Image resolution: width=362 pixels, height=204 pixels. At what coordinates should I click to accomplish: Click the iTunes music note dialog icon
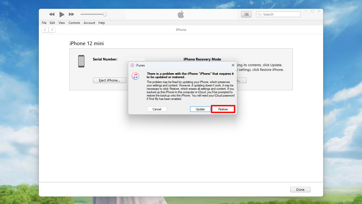point(135,76)
